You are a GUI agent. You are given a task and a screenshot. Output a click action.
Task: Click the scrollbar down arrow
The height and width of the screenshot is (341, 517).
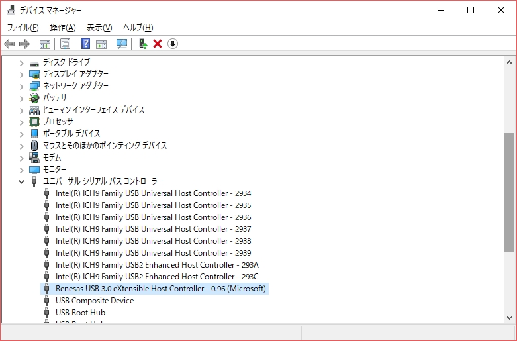pyautogui.click(x=509, y=318)
